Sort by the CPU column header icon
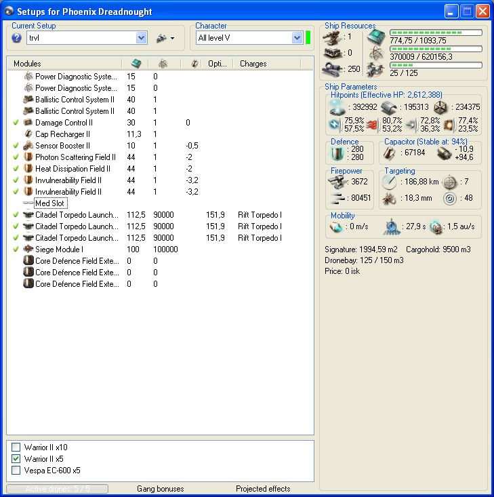The height and width of the screenshot is (497, 494). click(136, 64)
